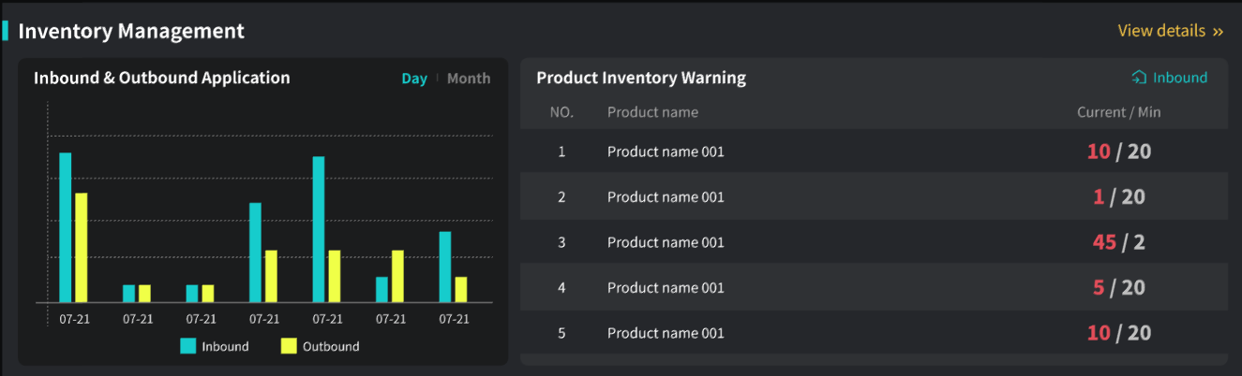
Task: Toggle the cyan Inbound legend swatch
Action: coord(188,346)
